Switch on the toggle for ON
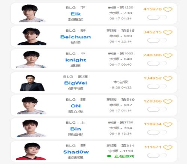Screen dimensions: 187x164 (x=157, y=109)
